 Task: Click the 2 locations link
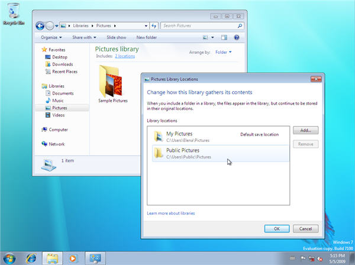(125, 56)
